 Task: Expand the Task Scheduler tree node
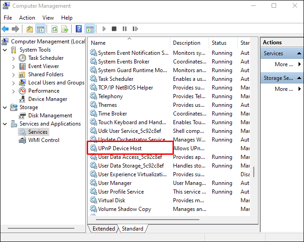(13, 58)
